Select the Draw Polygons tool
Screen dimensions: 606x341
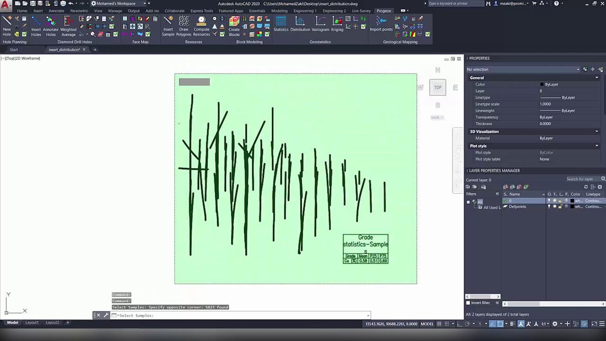(184, 26)
